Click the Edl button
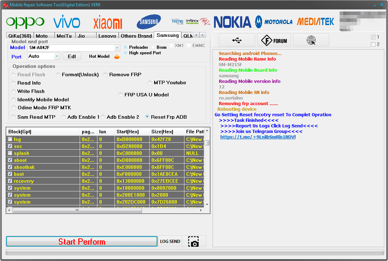388x261 pixels. point(72,56)
